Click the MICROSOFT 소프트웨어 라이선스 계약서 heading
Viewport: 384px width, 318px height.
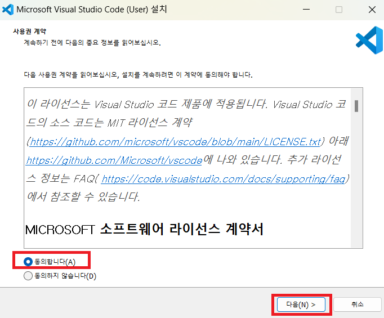click(x=144, y=230)
